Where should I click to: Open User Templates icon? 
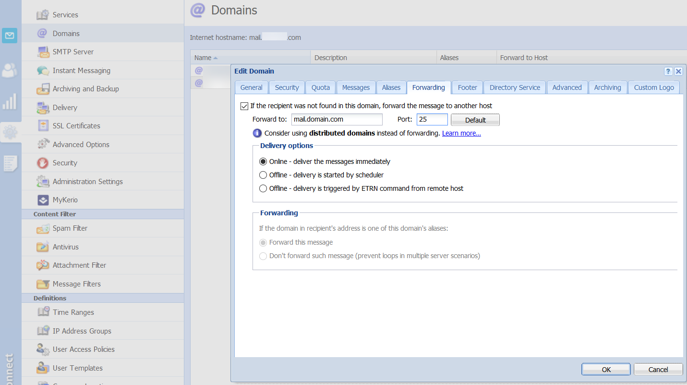43,368
